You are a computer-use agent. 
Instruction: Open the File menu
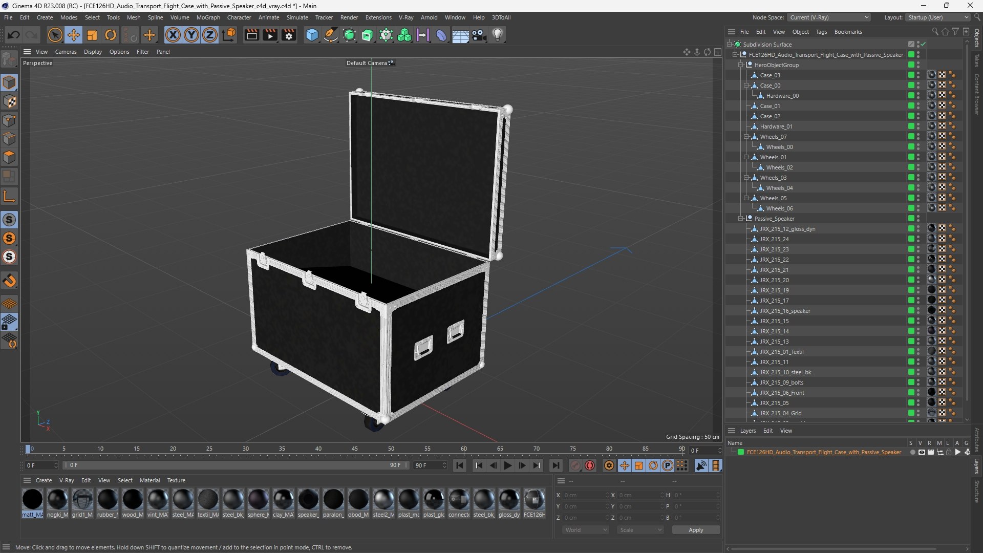click(x=8, y=17)
